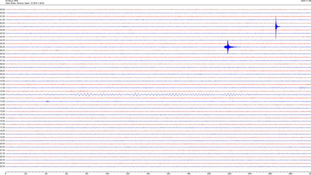The width and height of the screenshot is (311, 175).
Task: Select the 10:00 row label
Action: pyautogui.click(x=2, y=78)
